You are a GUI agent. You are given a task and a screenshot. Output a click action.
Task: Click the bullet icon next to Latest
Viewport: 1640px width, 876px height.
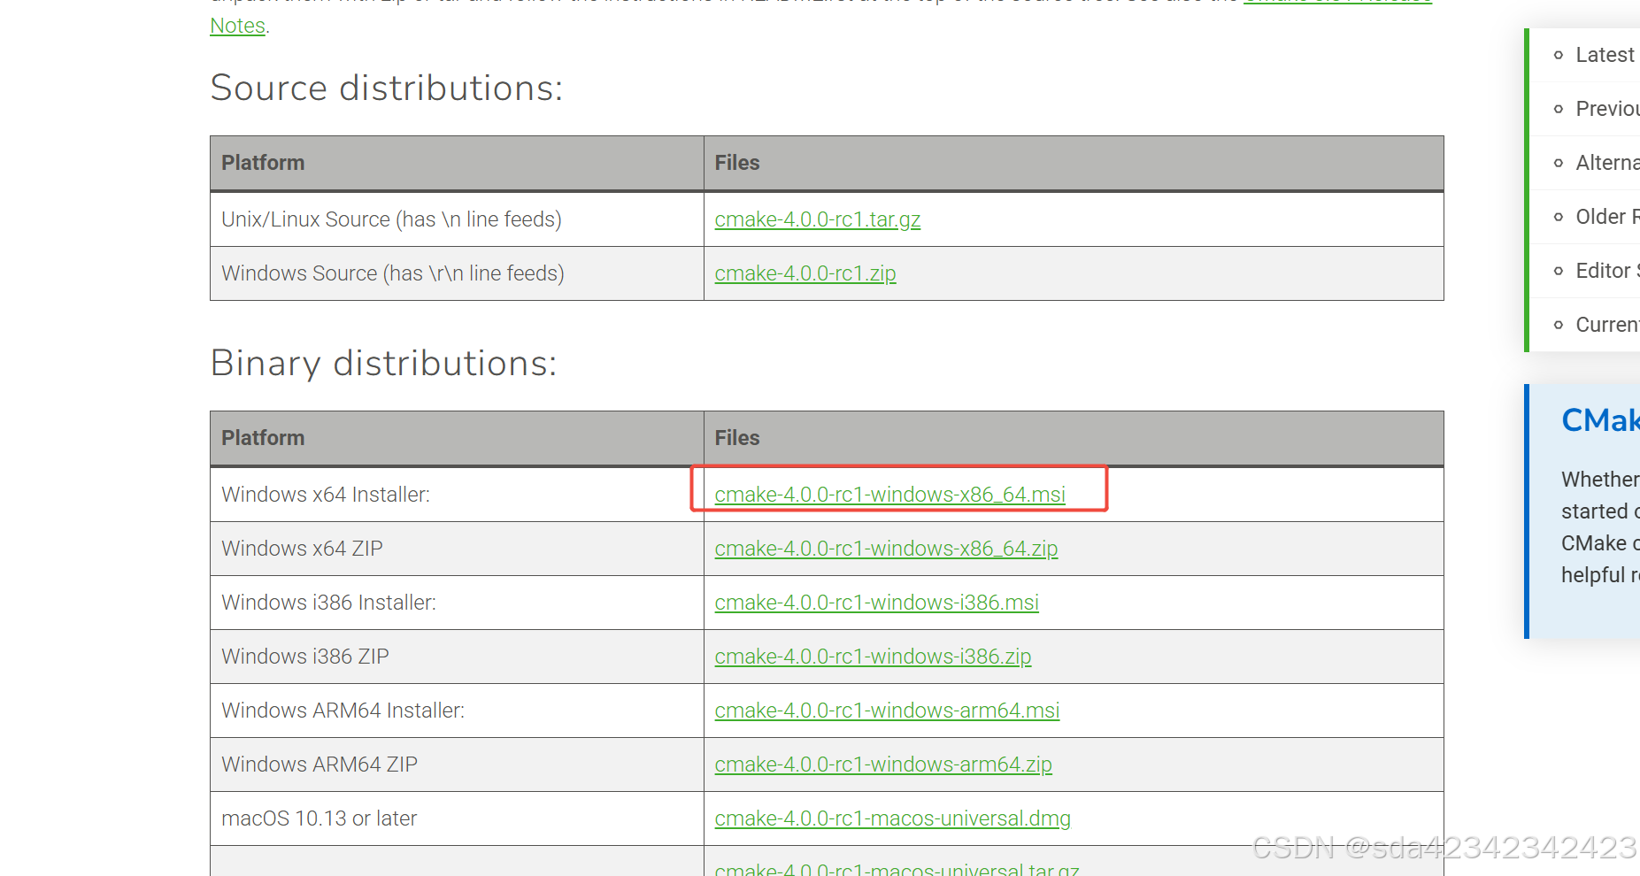point(1559,54)
